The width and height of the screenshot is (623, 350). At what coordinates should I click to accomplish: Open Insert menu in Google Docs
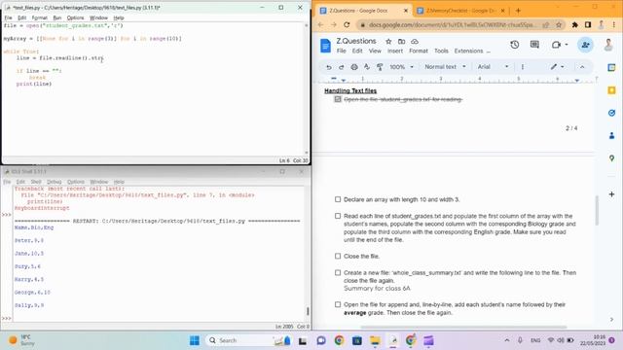[395, 52]
